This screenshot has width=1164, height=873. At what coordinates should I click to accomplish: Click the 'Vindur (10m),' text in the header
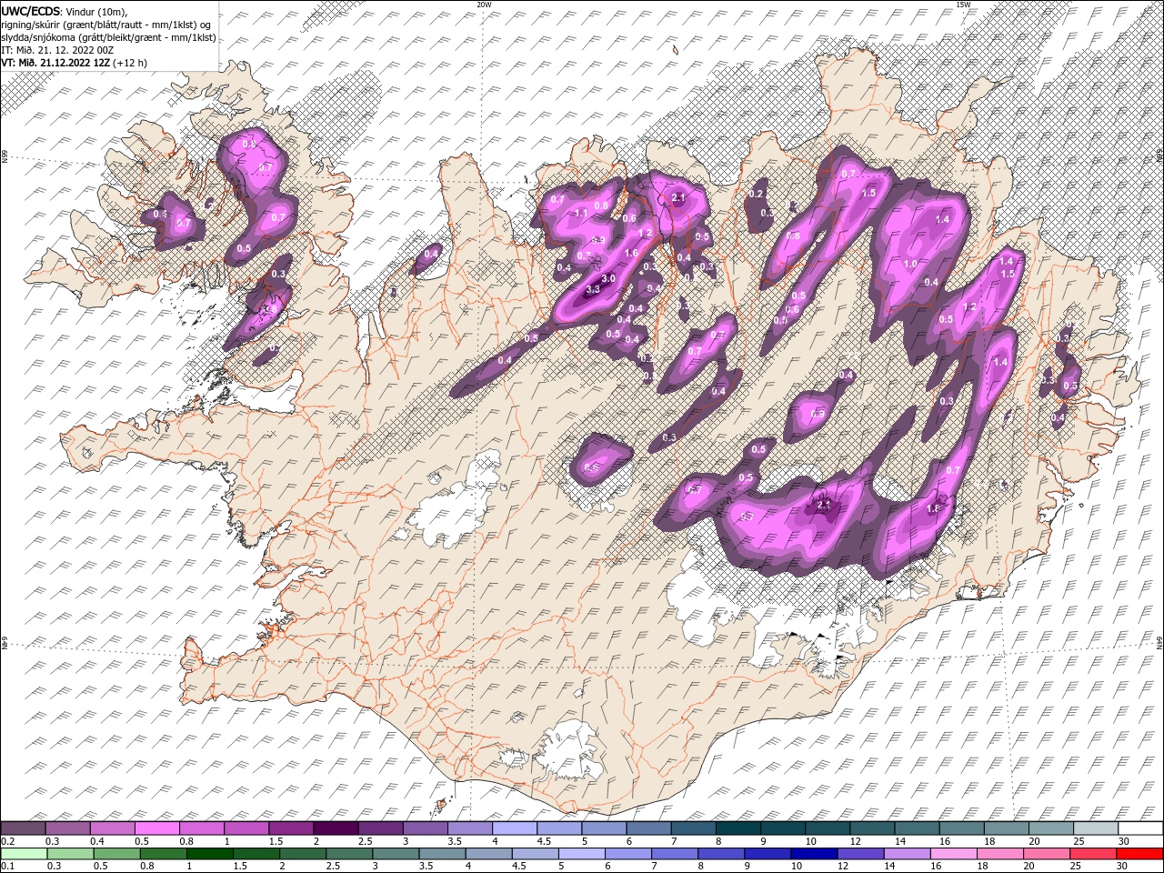(x=96, y=11)
